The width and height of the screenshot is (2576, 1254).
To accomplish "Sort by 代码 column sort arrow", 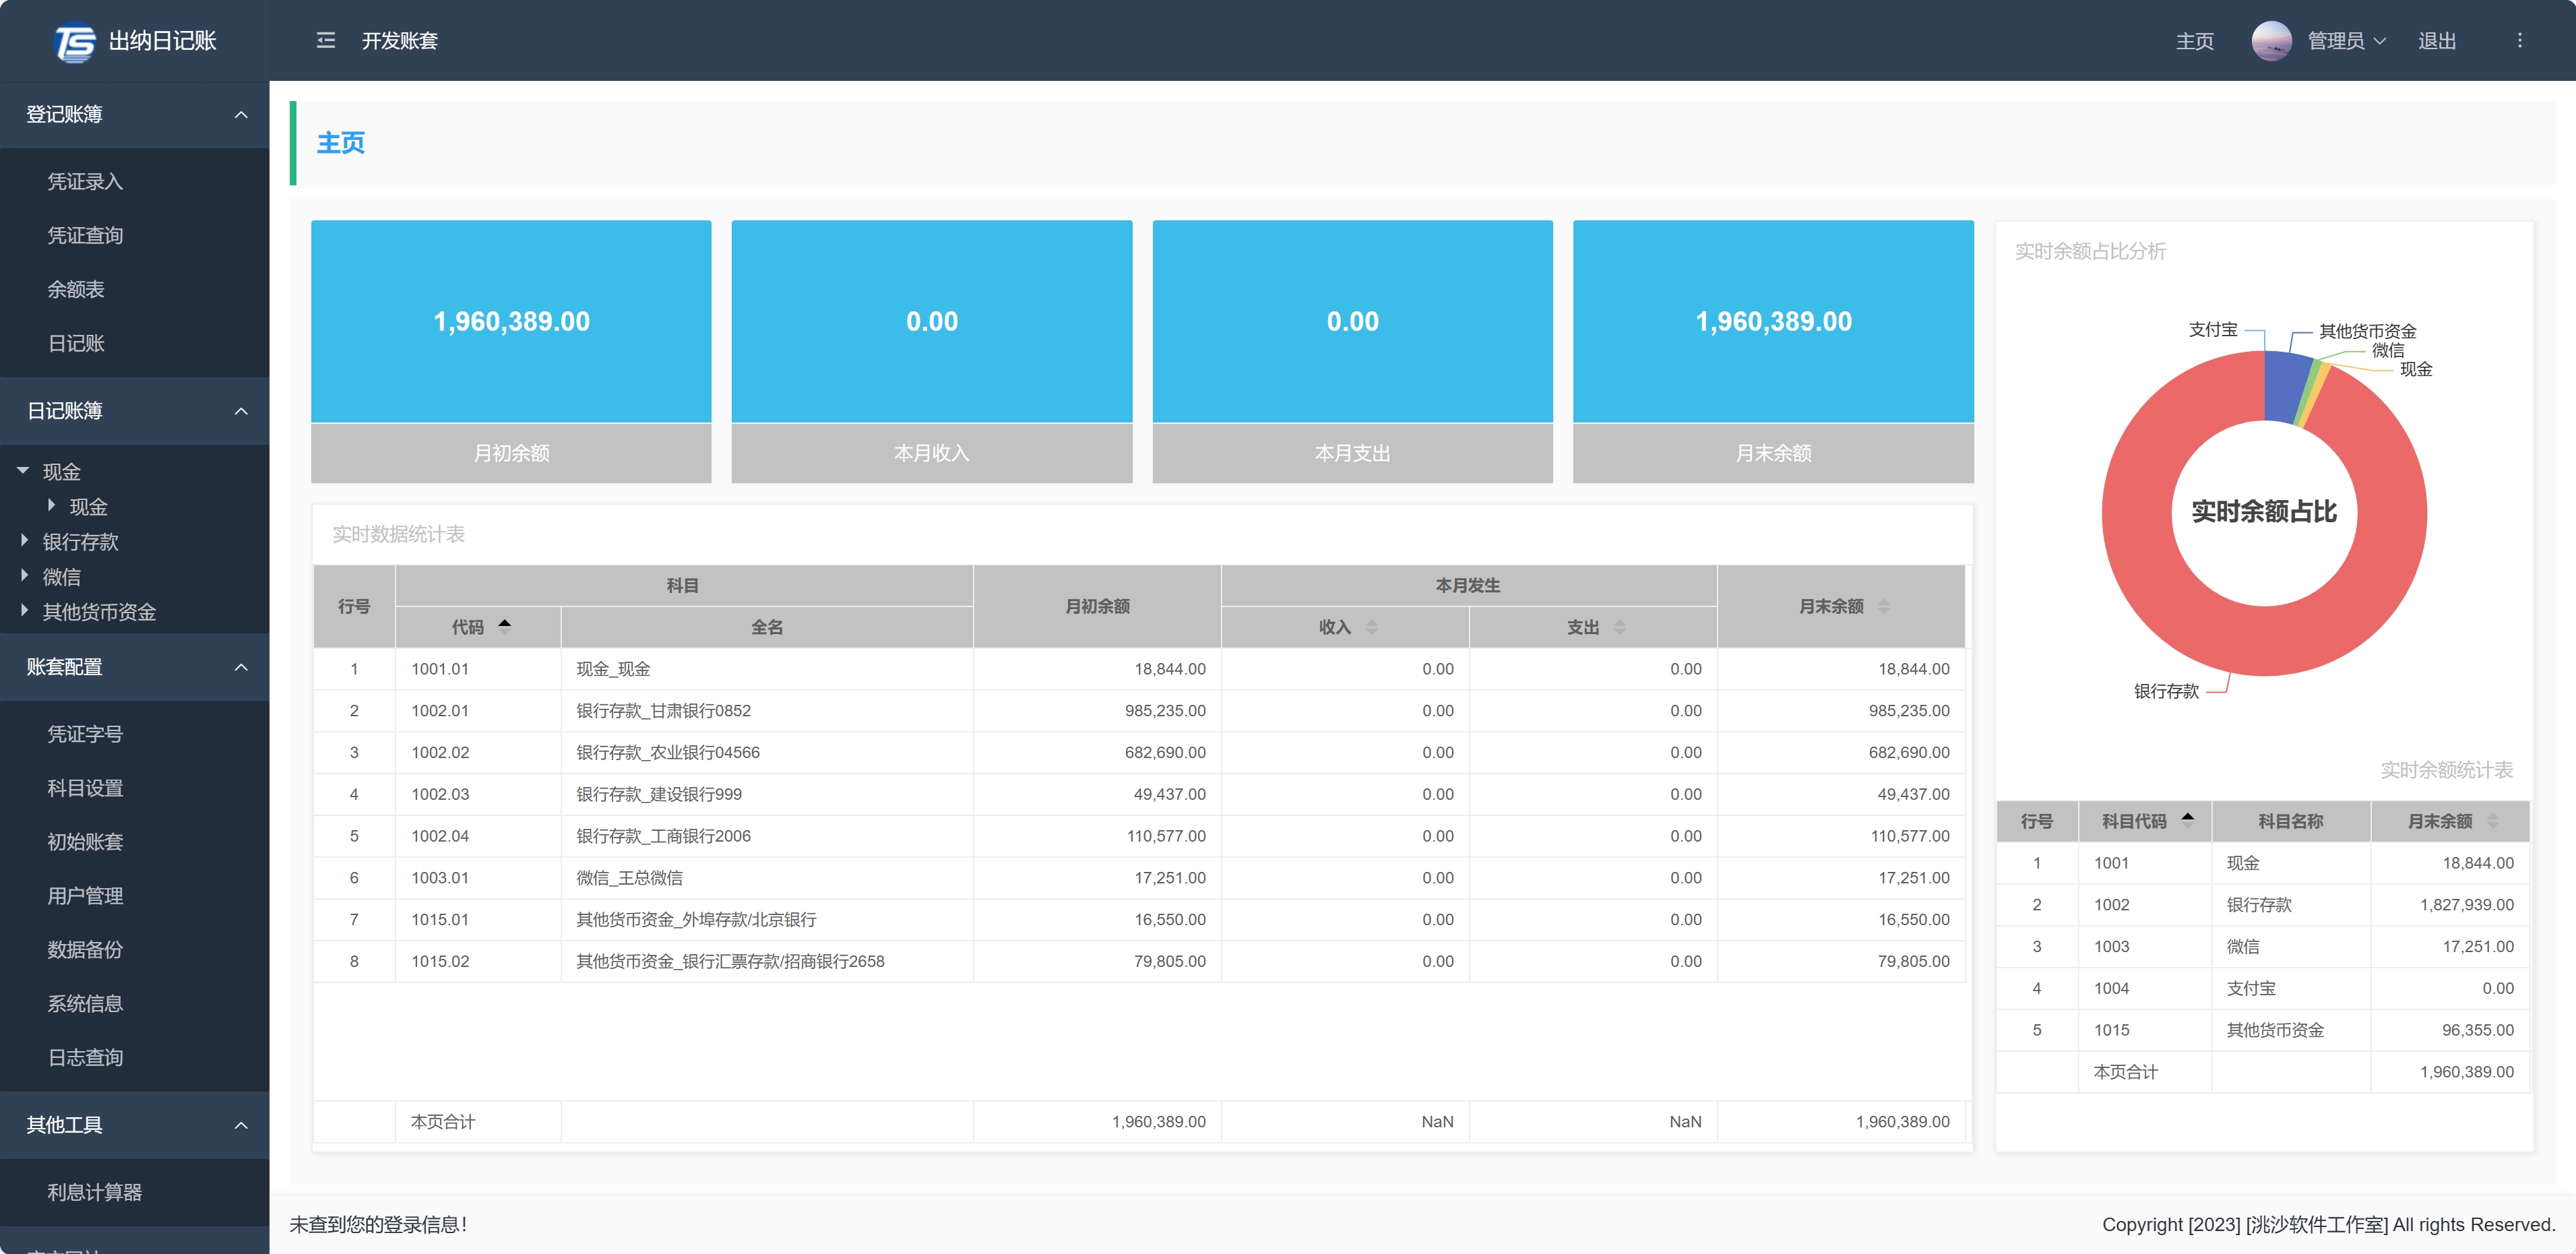I will click(505, 627).
